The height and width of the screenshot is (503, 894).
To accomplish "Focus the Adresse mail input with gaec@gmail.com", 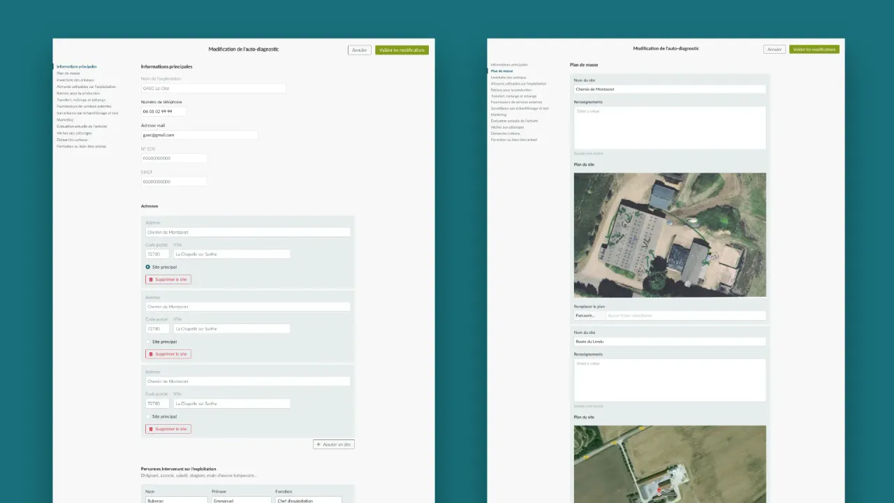I will (x=199, y=135).
